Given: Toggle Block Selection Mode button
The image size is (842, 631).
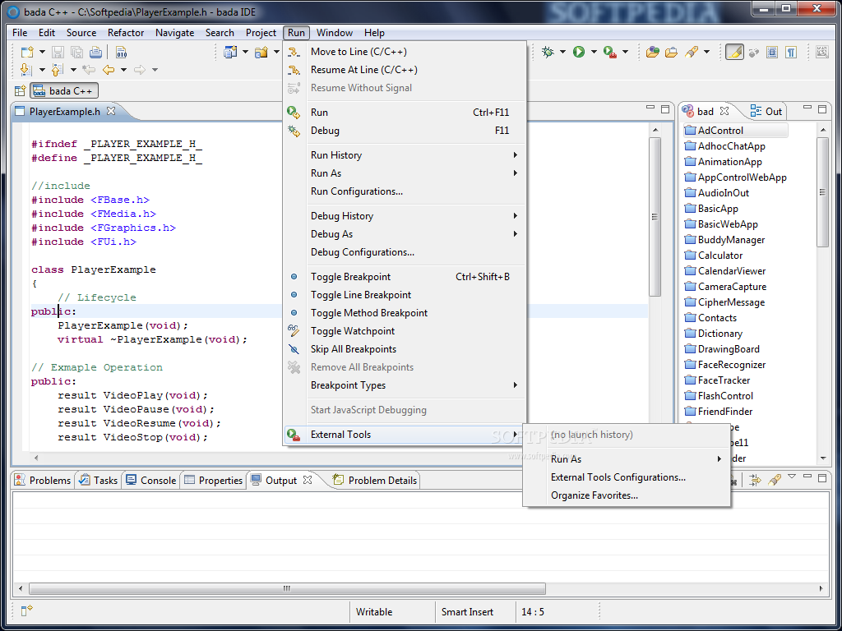Looking at the screenshot, I should pyautogui.click(x=772, y=52).
